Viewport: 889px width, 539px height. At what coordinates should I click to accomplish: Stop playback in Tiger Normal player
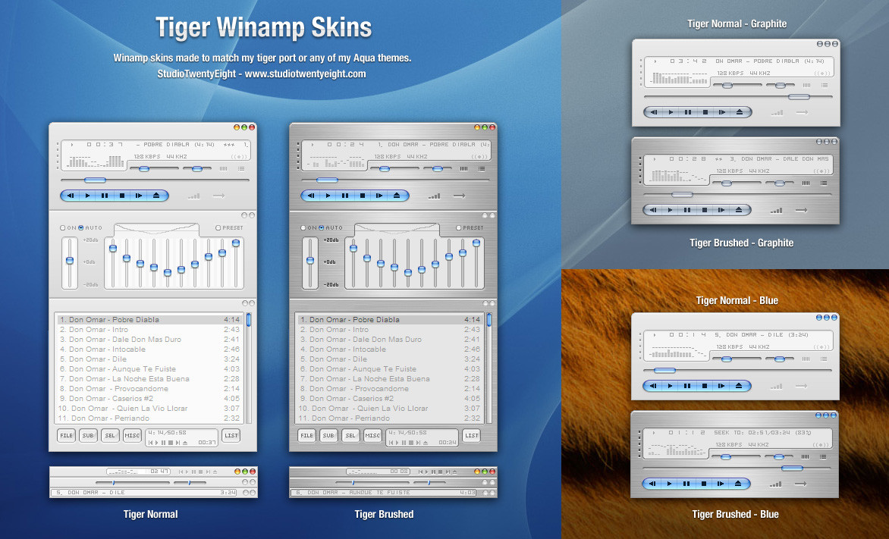[x=122, y=196]
